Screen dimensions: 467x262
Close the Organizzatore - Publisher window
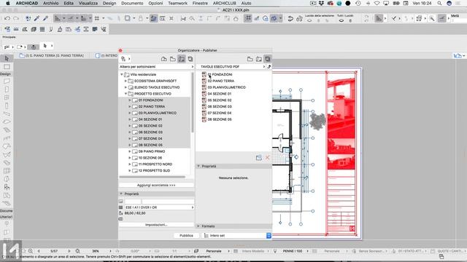pos(120,50)
